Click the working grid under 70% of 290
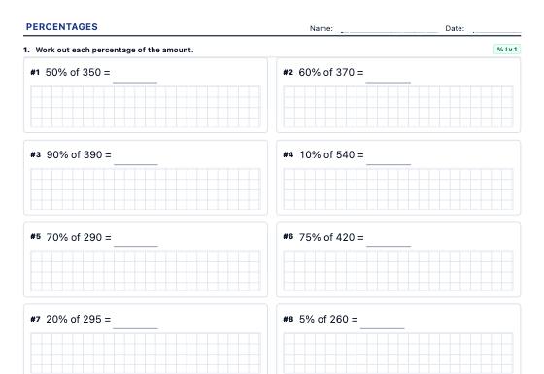This screenshot has width=544, height=374. [x=146, y=271]
